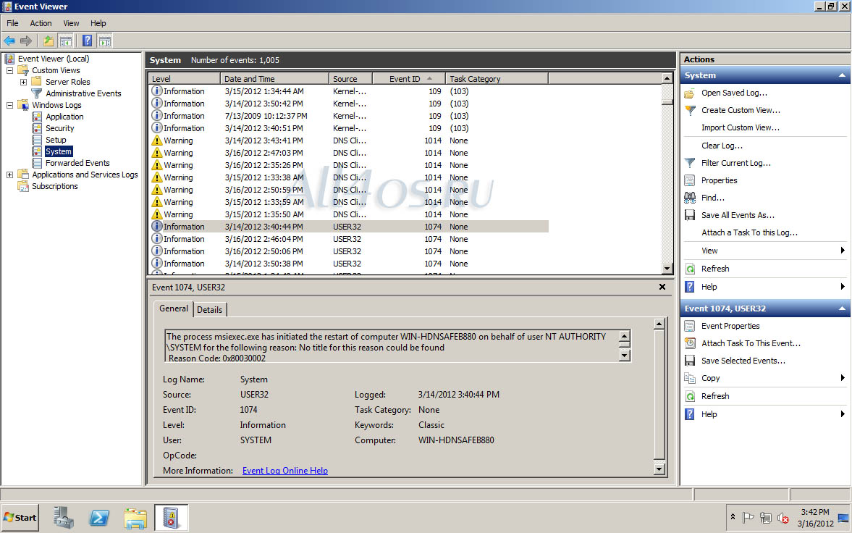Toggle the Show/Hide Console Tree toolbar icon

click(66, 41)
